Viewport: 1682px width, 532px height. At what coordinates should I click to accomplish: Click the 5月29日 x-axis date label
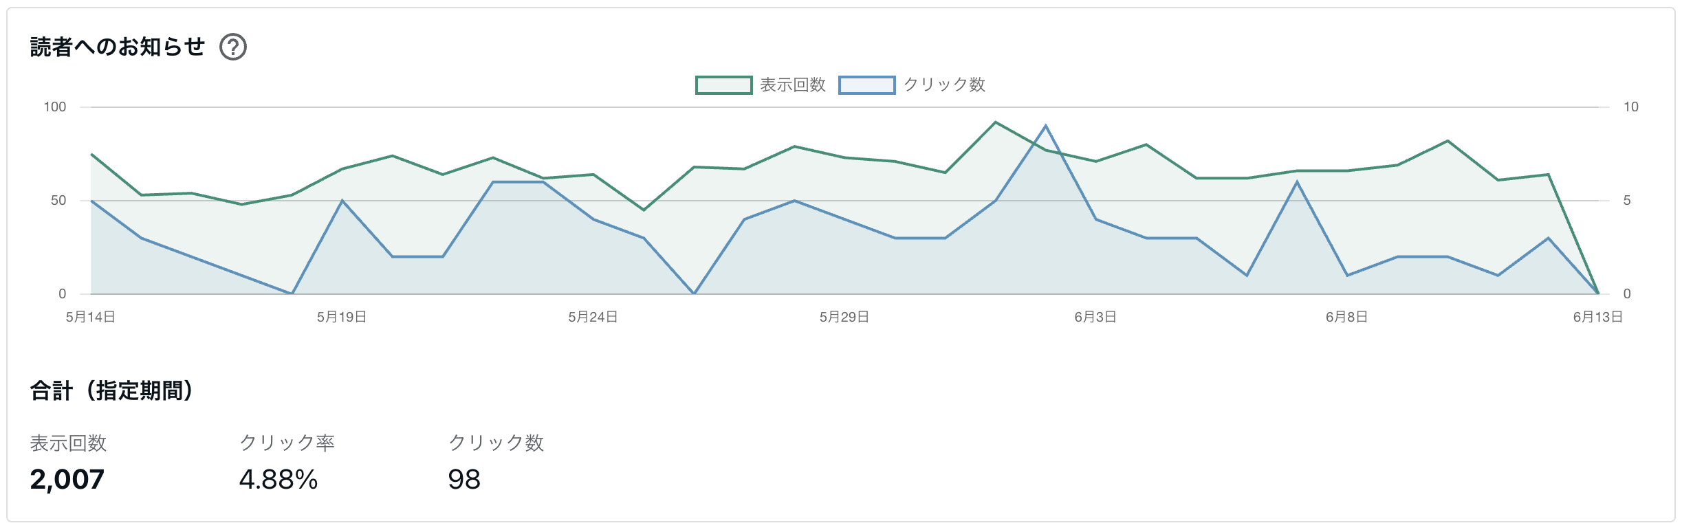[x=844, y=317]
